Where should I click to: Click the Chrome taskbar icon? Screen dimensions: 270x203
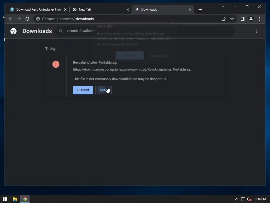pos(25,199)
